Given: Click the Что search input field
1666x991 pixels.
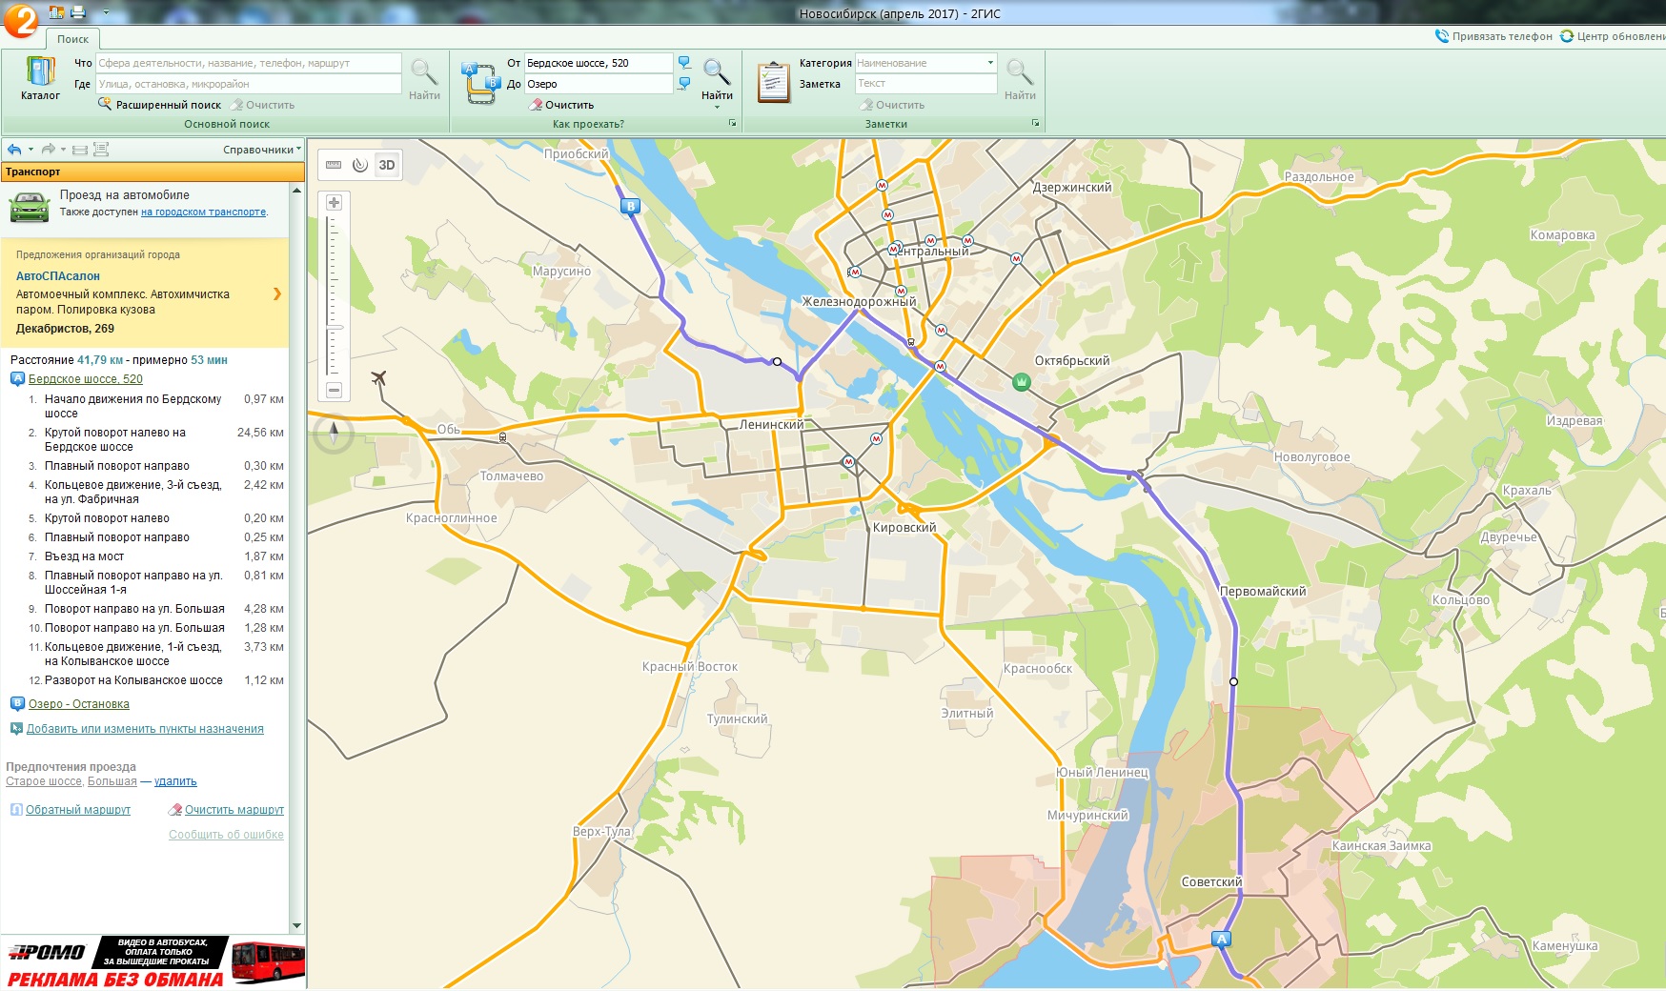Looking at the screenshot, I should point(248,63).
